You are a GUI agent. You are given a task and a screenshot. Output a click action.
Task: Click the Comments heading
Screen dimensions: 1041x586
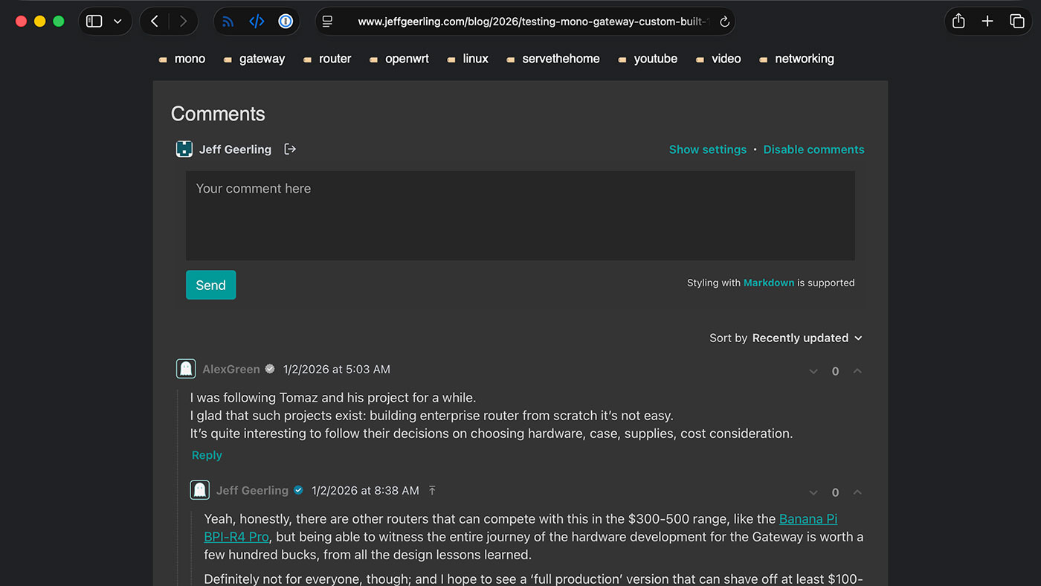(218, 114)
